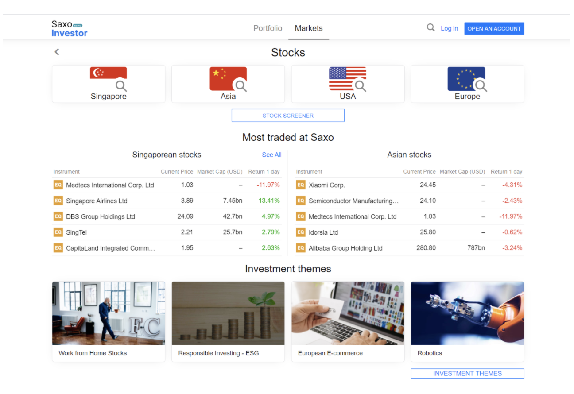Click EQ icon beside Singapore Airlines Ltd
The width and height of the screenshot is (574, 394).
pos(58,201)
